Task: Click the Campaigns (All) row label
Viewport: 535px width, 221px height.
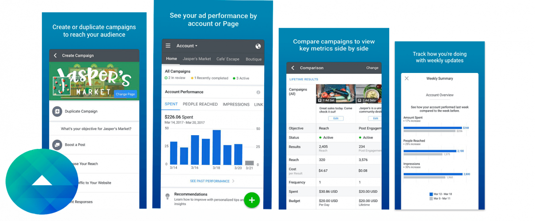Action: pyautogui.click(x=298, y=91)
